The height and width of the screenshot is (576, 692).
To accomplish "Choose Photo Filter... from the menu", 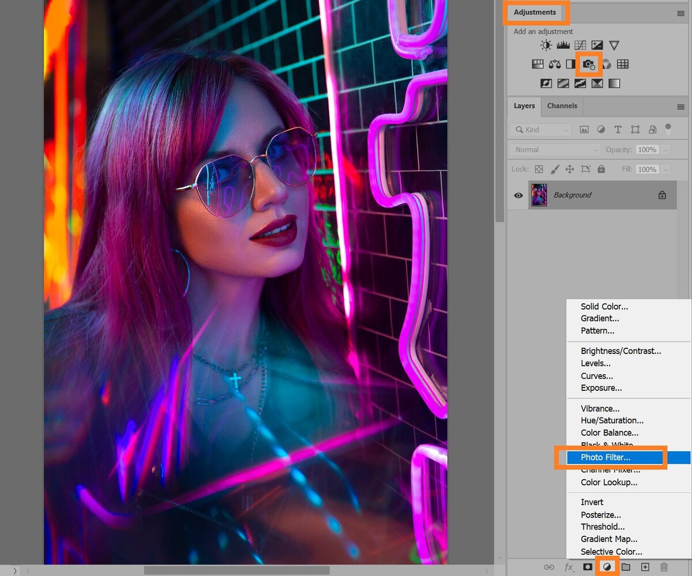I will [605, 458].
